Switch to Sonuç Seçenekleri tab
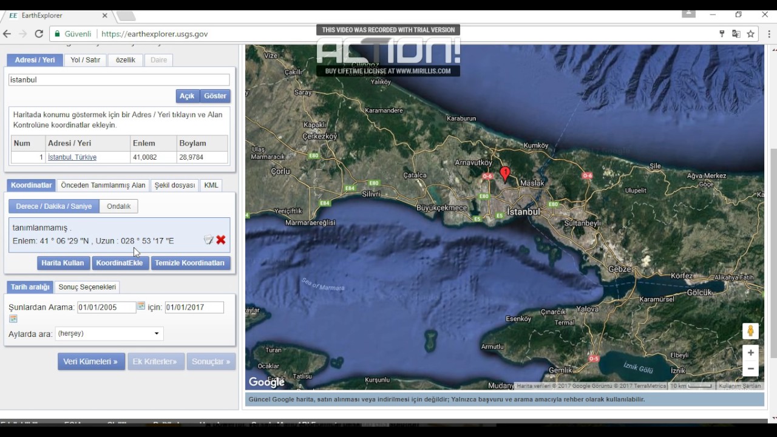This screenshot has height=437, width=777. coord(87,287)
